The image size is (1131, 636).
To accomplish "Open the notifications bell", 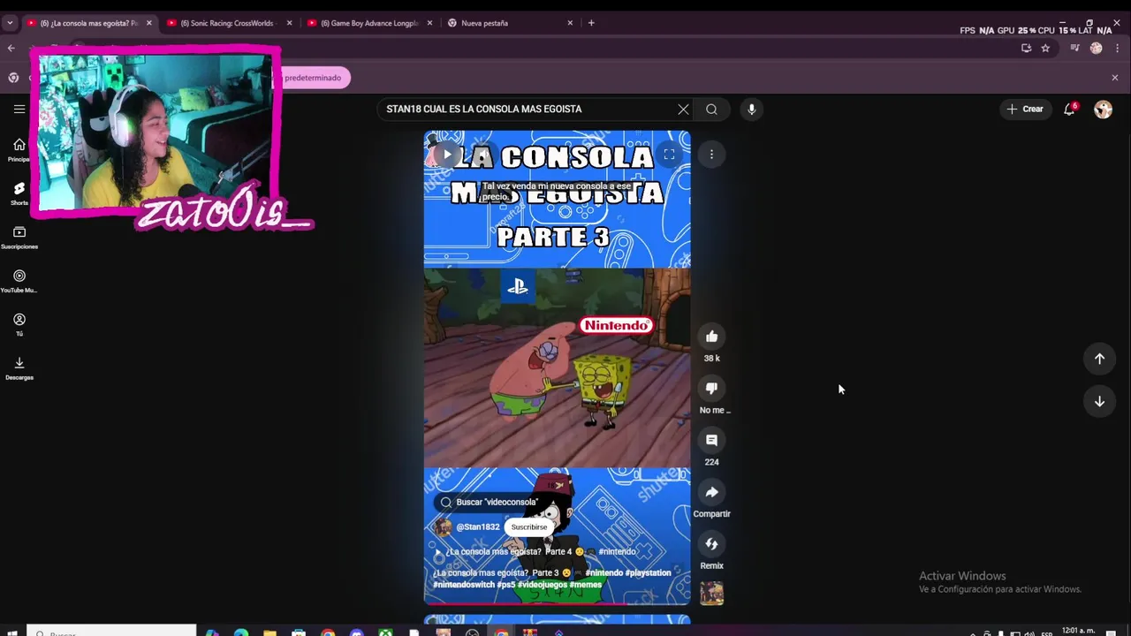I will (x=1069, y=110).
